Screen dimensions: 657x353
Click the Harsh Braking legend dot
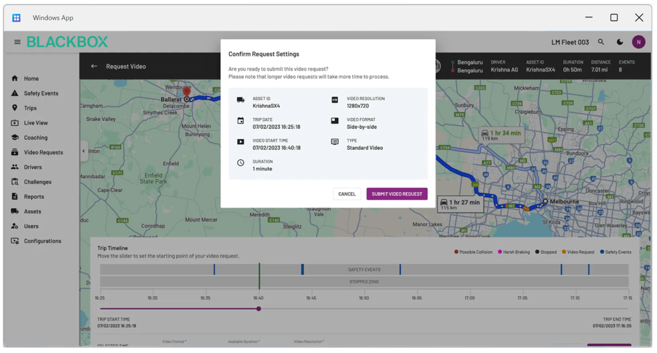pyautogui.click(x=500, y=252)
